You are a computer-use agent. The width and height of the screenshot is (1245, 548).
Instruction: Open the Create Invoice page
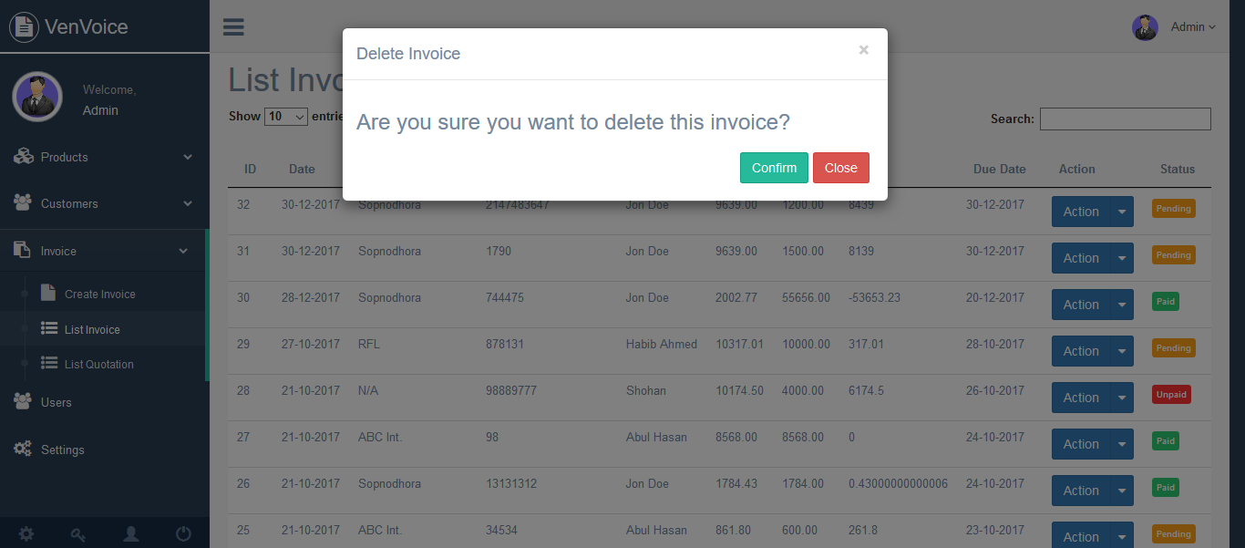pyautogui.click(x=99, y=295)
